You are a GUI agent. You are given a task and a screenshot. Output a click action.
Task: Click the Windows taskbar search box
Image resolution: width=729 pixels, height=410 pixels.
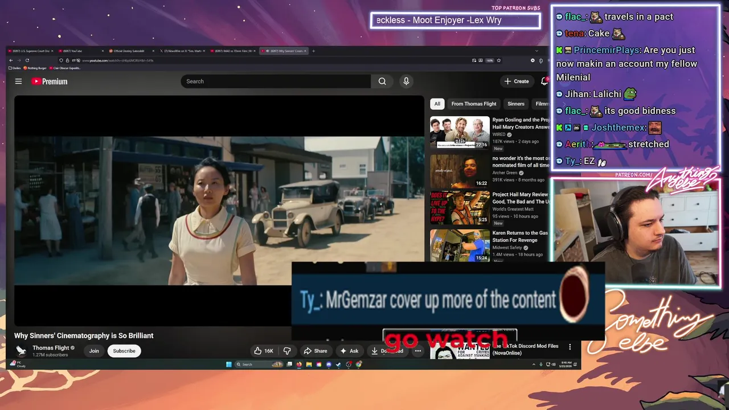(259, 364)
